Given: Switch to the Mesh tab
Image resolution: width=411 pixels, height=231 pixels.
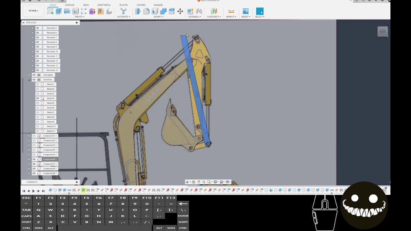Looking at the screenshot, I should pos(86,5).
